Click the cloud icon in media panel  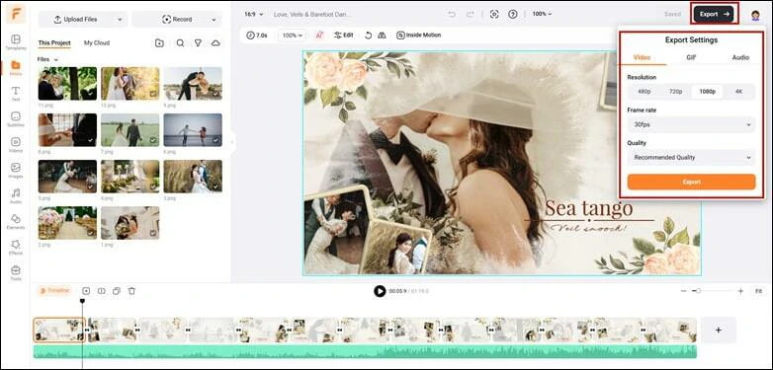click(215, 43)
